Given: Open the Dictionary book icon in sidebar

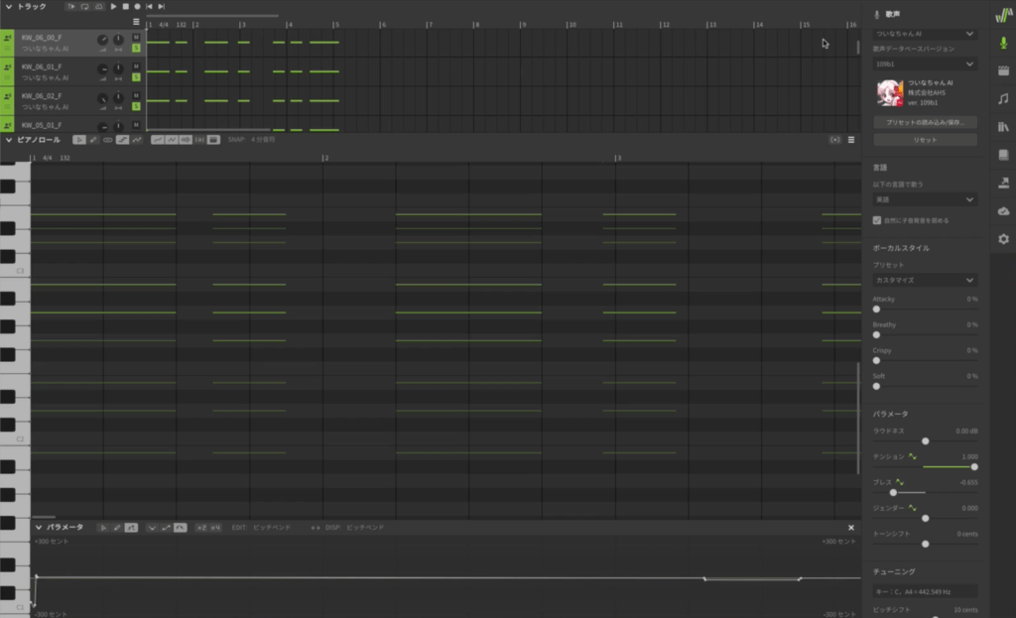Looking at the screenshot, I should (1003, 155).
